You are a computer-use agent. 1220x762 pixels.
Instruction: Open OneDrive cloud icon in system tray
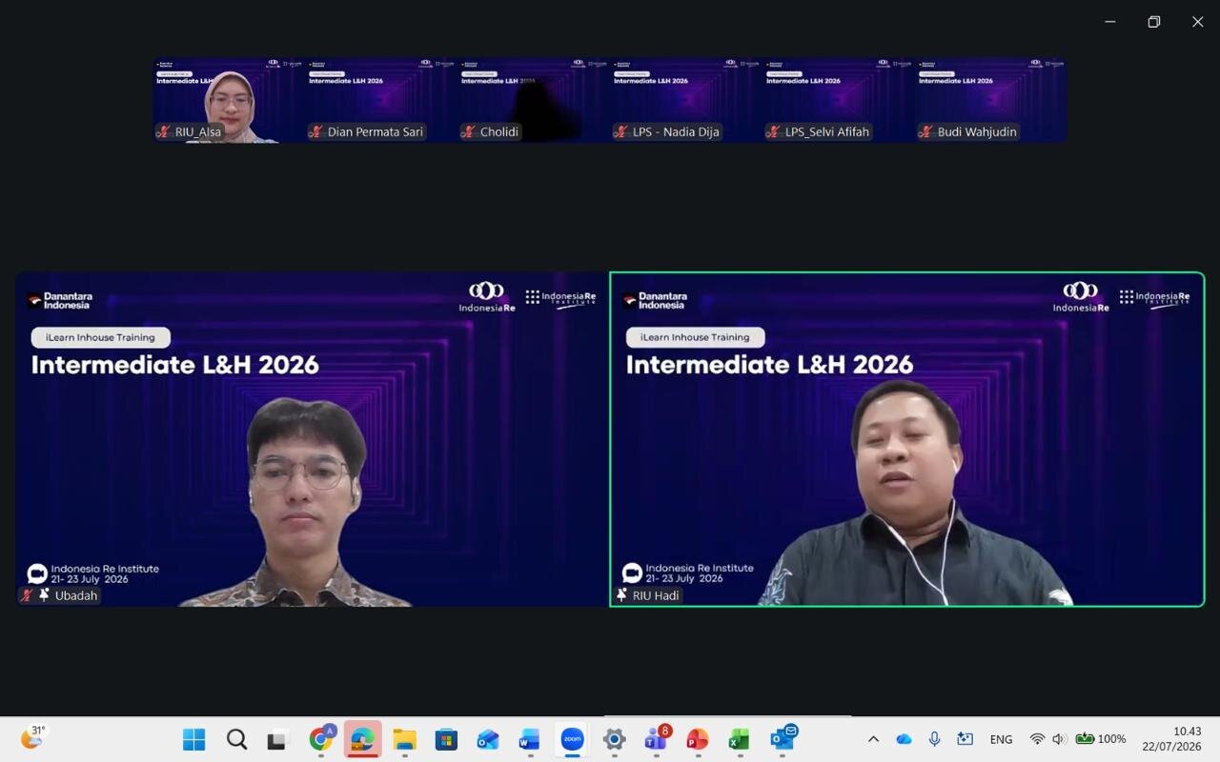click(904, 739)
